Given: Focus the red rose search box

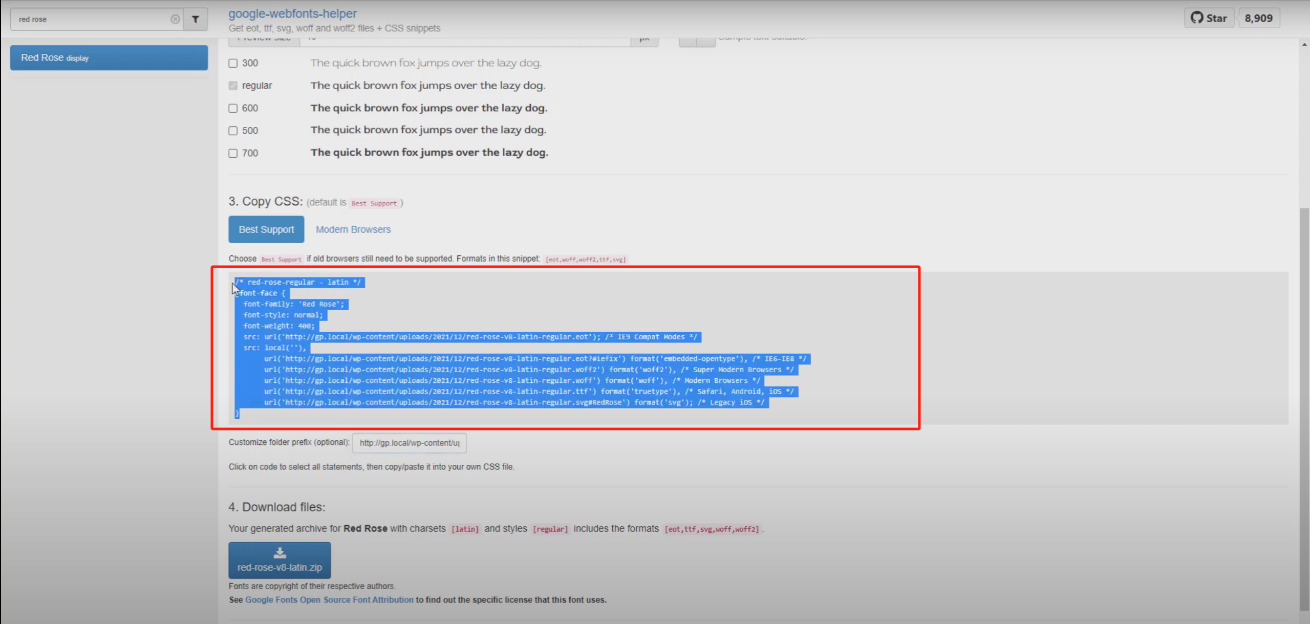Looking at the screenshot, I should (x=92, y=19).
